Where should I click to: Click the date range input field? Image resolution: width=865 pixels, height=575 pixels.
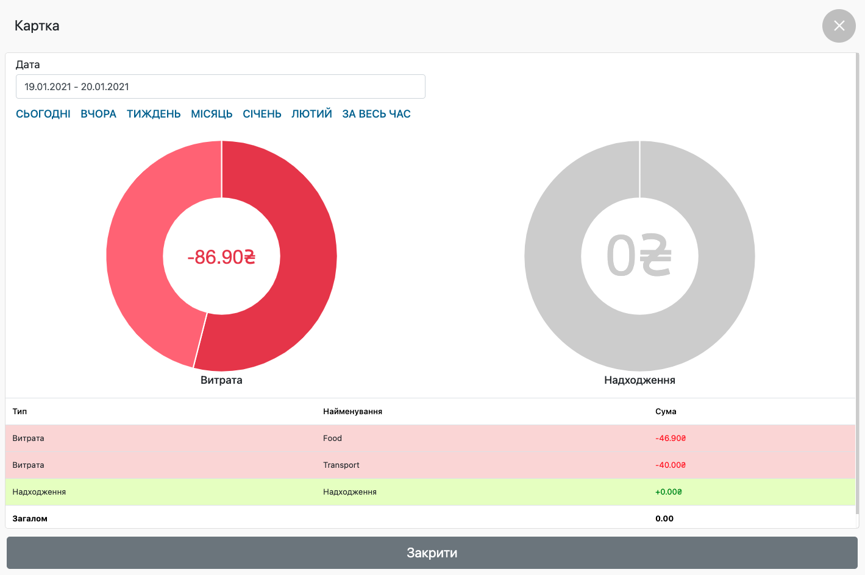click(x=220, y=86)
